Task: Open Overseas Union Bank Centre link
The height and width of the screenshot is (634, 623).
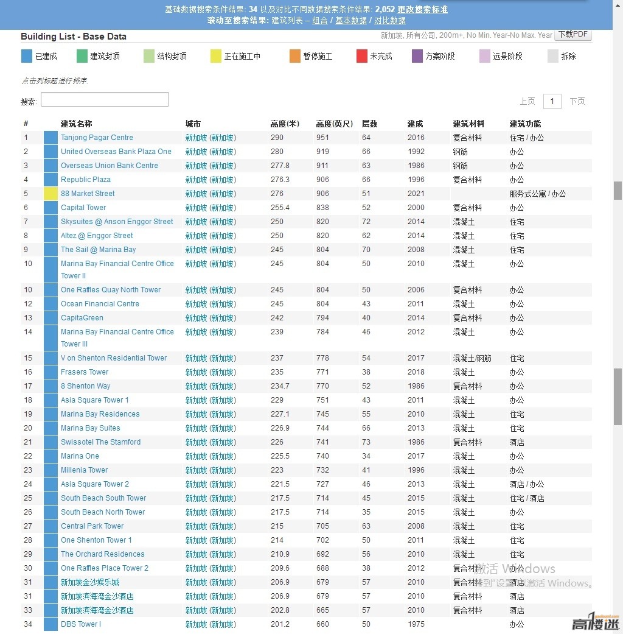Action: pos(110,166)
